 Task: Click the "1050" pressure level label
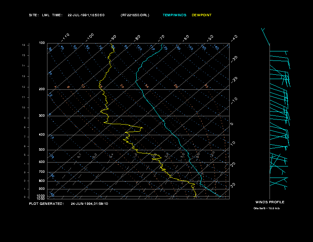tap(41, 199)
